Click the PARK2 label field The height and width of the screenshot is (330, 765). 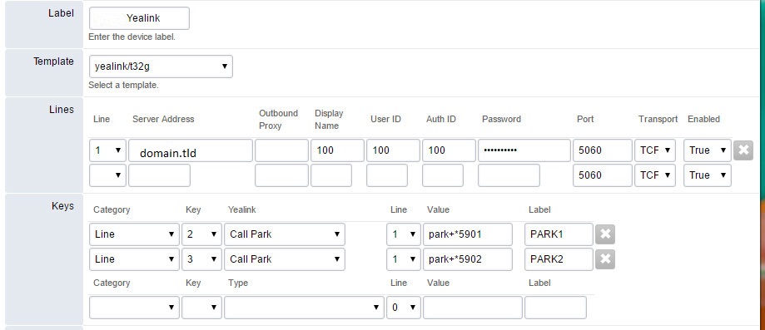[559, 259]
